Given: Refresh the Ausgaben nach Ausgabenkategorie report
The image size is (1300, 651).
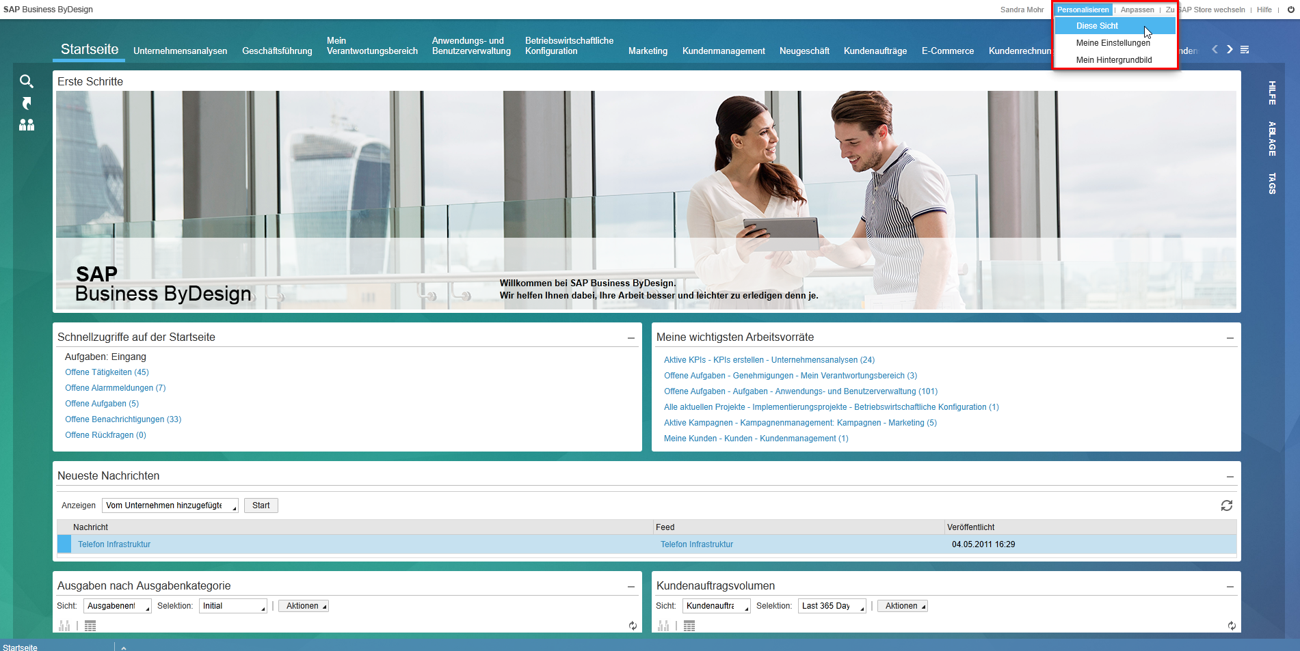Looking at the screenshot, I should pyautogui.click(x=633, y=626).
